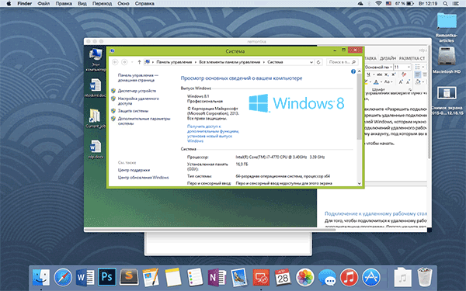Select rdp.docx file on remote desktop
466x291 pixels.
click(96, 149)
